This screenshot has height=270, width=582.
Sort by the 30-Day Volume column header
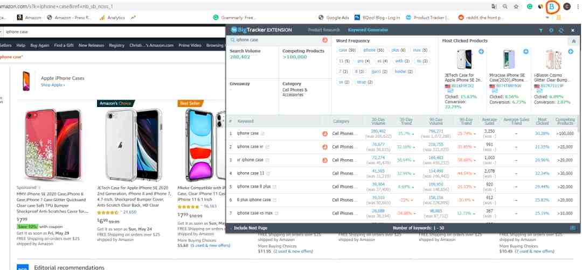click(378, 121)
